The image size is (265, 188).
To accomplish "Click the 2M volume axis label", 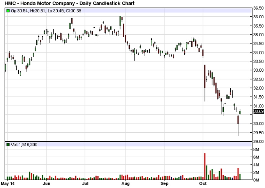I will pyautogui.click(x=256, y=172).
